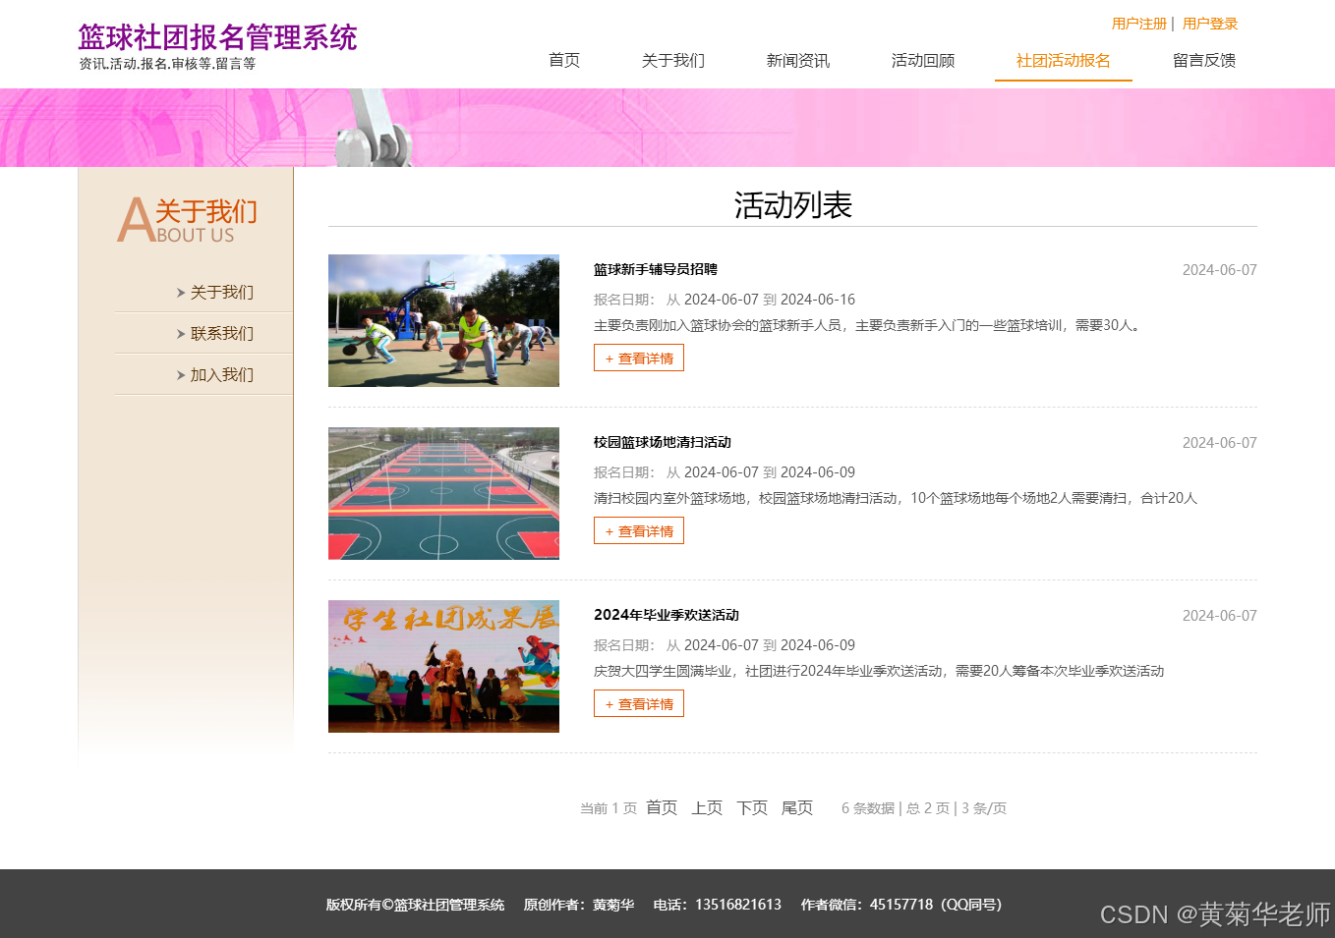
Task: Open the 社团活动报名 tab
Action: click(1064, 60)
